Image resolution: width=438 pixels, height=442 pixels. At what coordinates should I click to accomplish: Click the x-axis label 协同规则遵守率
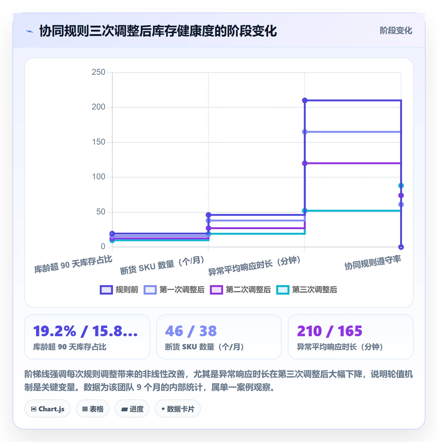[x=373, y=263]
